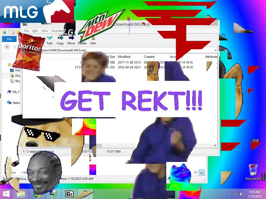
Task: Select Recent places in Explorer's navigation pane
Action: pyautogui.click(x=15, y=81)
